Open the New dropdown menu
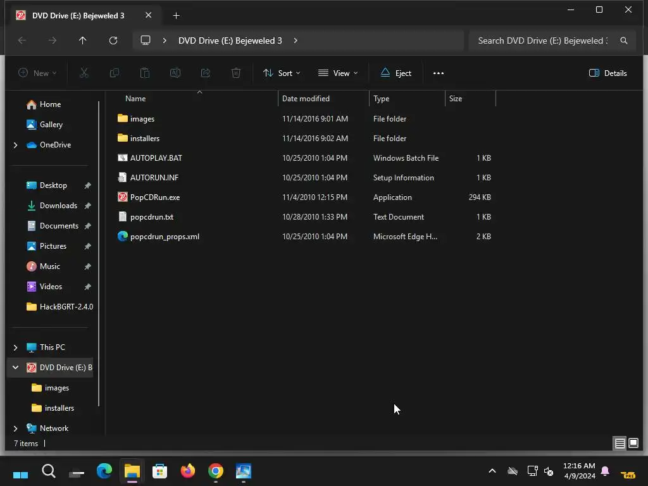This screenshot has width=648, height=486. (37, 73)
